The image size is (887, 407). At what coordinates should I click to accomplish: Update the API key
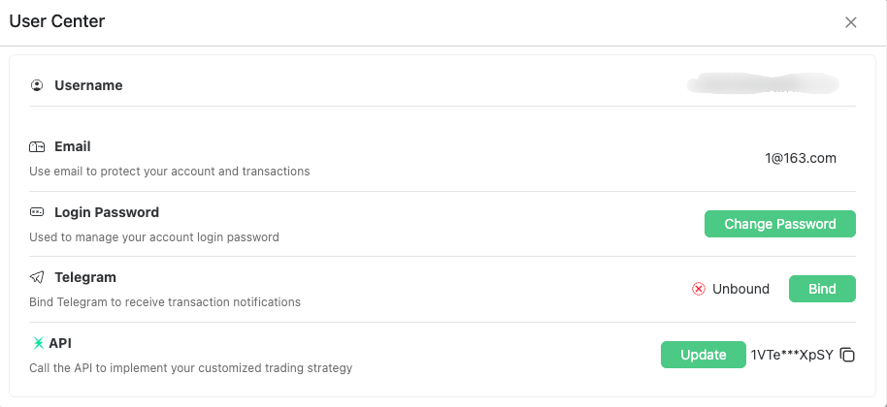click(x=704, y=355)
